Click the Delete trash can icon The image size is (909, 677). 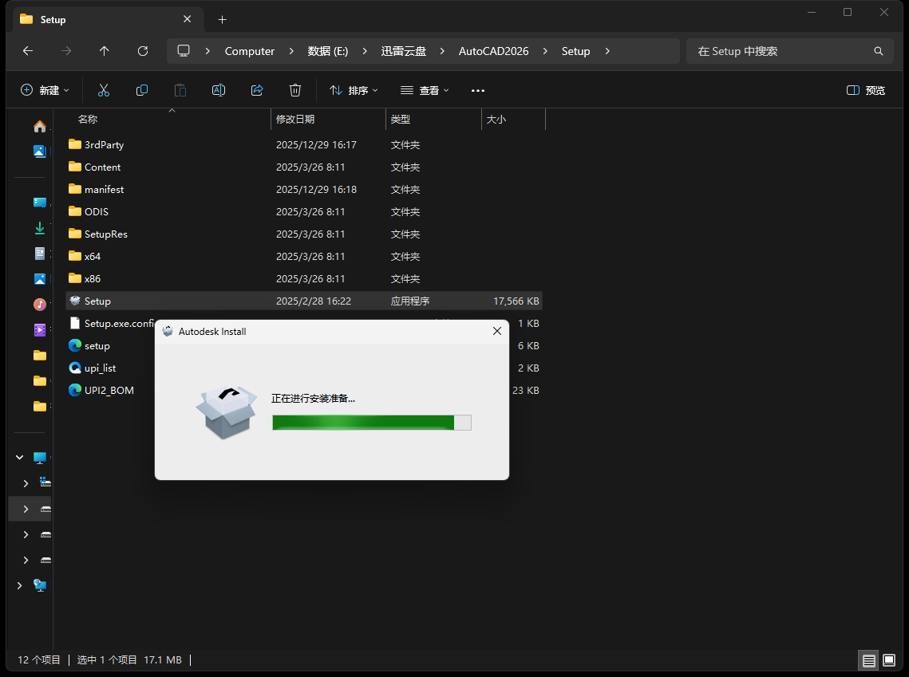[x=295, y=90]
